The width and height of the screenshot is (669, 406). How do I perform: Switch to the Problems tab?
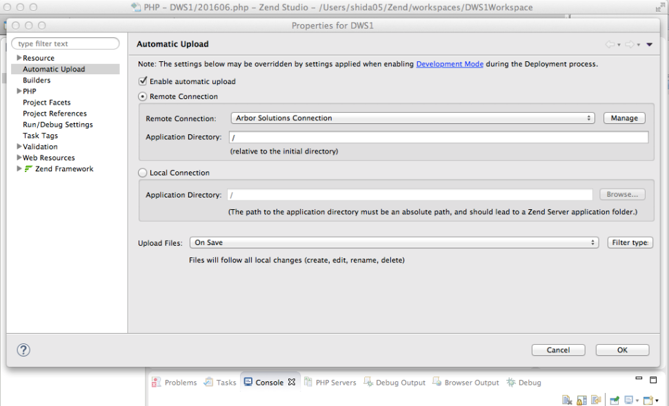(174, 382)
